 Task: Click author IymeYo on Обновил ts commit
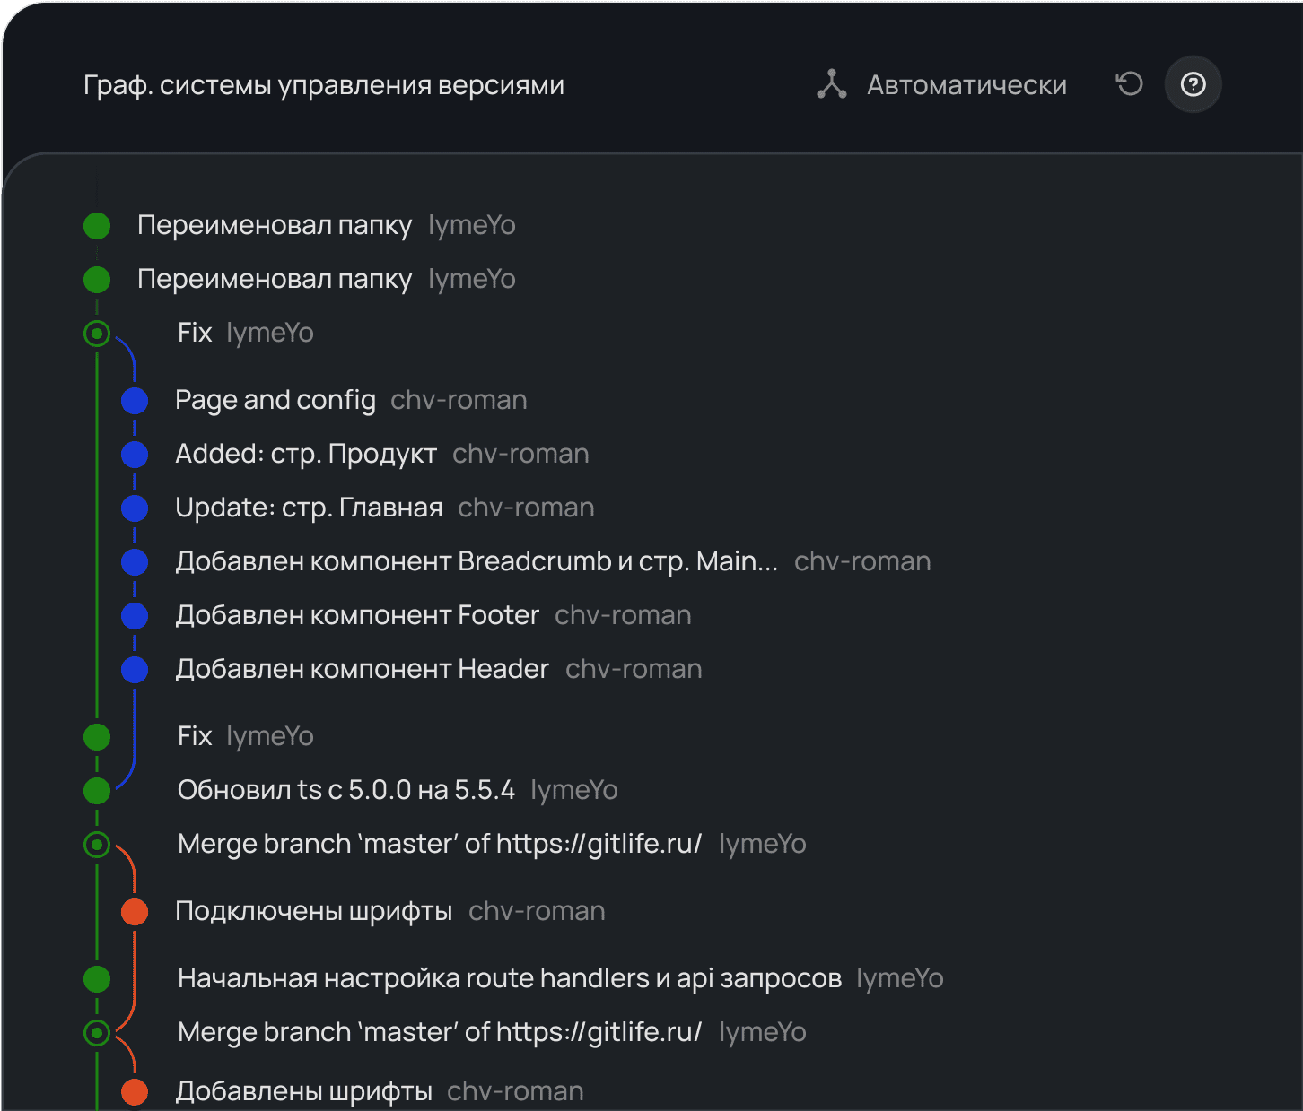click(x=574, y=790)
